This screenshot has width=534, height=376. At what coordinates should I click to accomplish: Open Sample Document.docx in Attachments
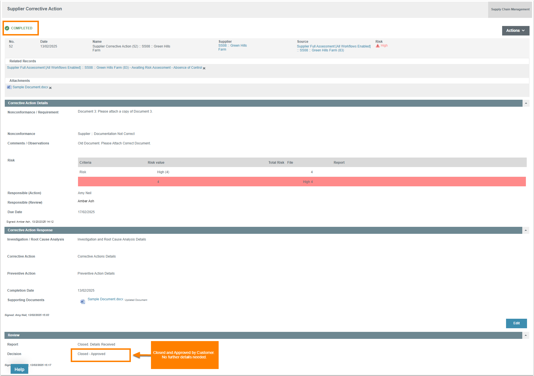click(x=30, y=87)
